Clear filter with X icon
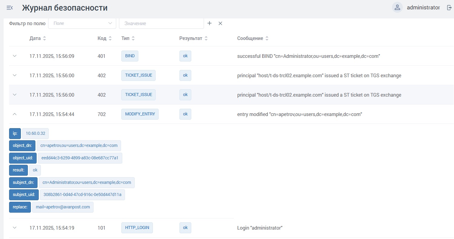The width and height of the screenshot is (454, 239). click(x=220, y=23)
